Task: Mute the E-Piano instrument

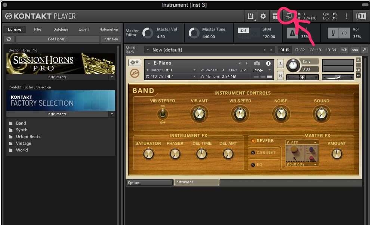Action: click(280, 76)
